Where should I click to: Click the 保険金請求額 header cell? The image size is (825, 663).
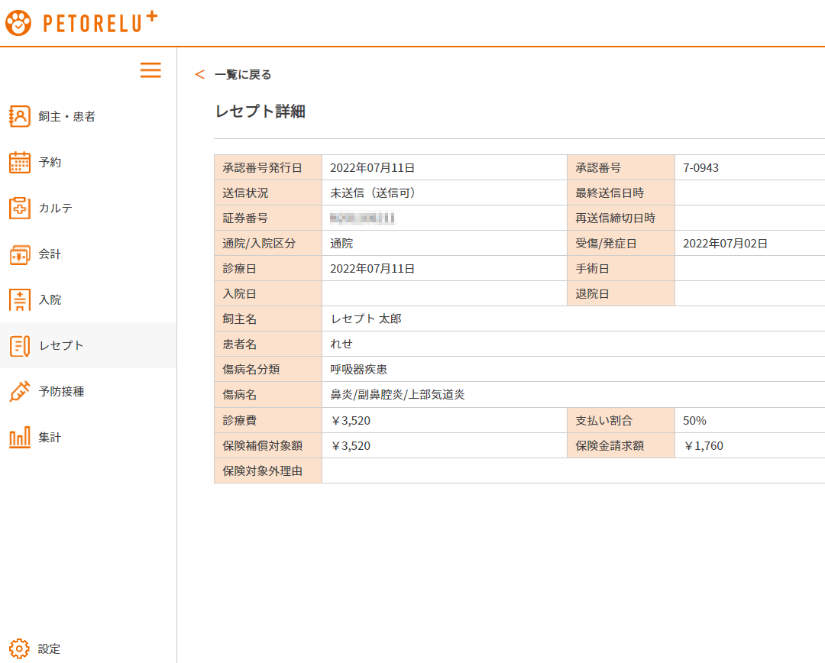(621, 446)
